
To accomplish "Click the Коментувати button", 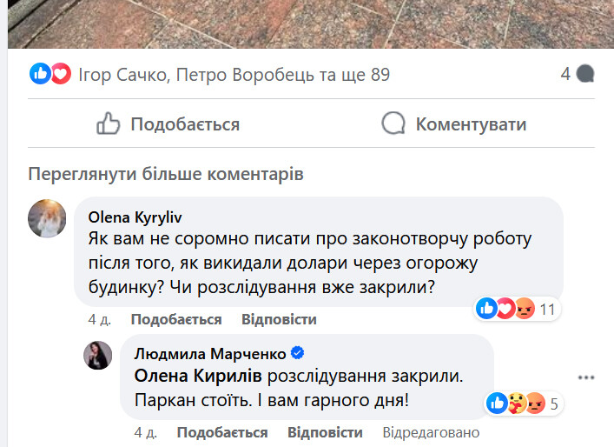I will [454, 123].
